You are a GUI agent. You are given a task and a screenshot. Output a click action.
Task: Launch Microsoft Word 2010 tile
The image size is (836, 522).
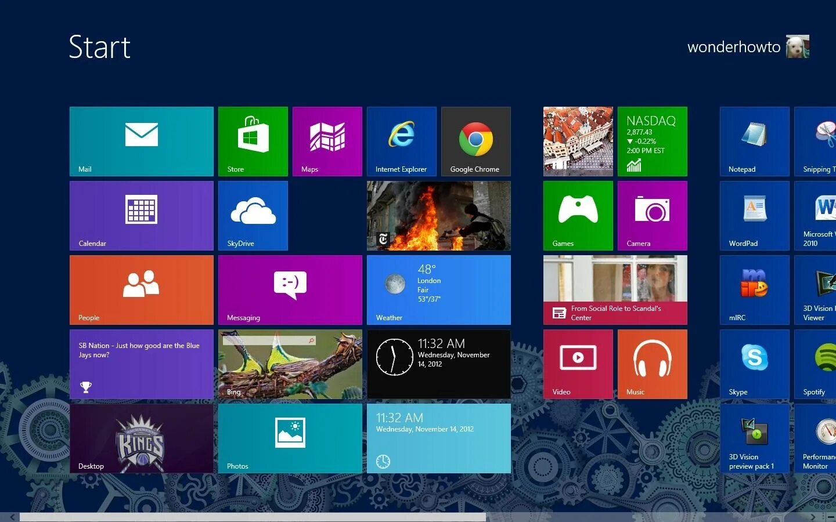tap(815, 216)
